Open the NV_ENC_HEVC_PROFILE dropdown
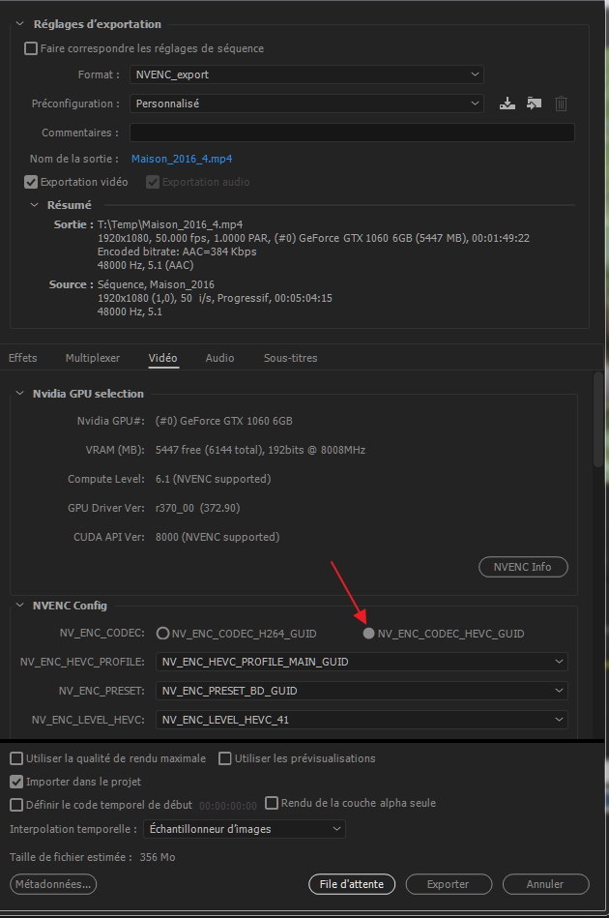Image resolution: width=609 pixels, height=918 pixels. coord(362,662)
